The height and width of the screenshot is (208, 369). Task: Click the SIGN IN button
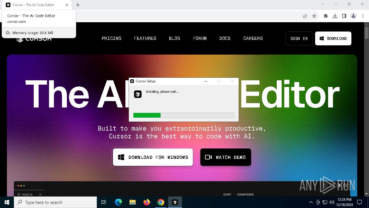pyautogui.click(x=299, y=38)
